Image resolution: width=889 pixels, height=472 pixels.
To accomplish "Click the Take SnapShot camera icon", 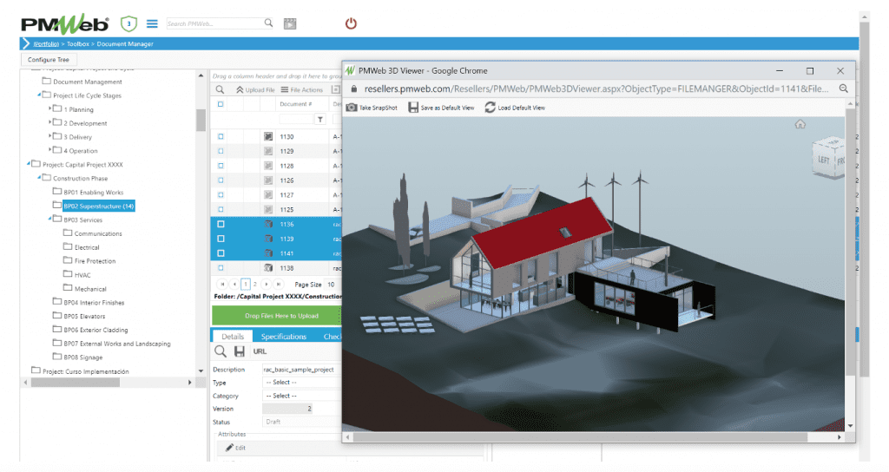I will coord(352,108).
